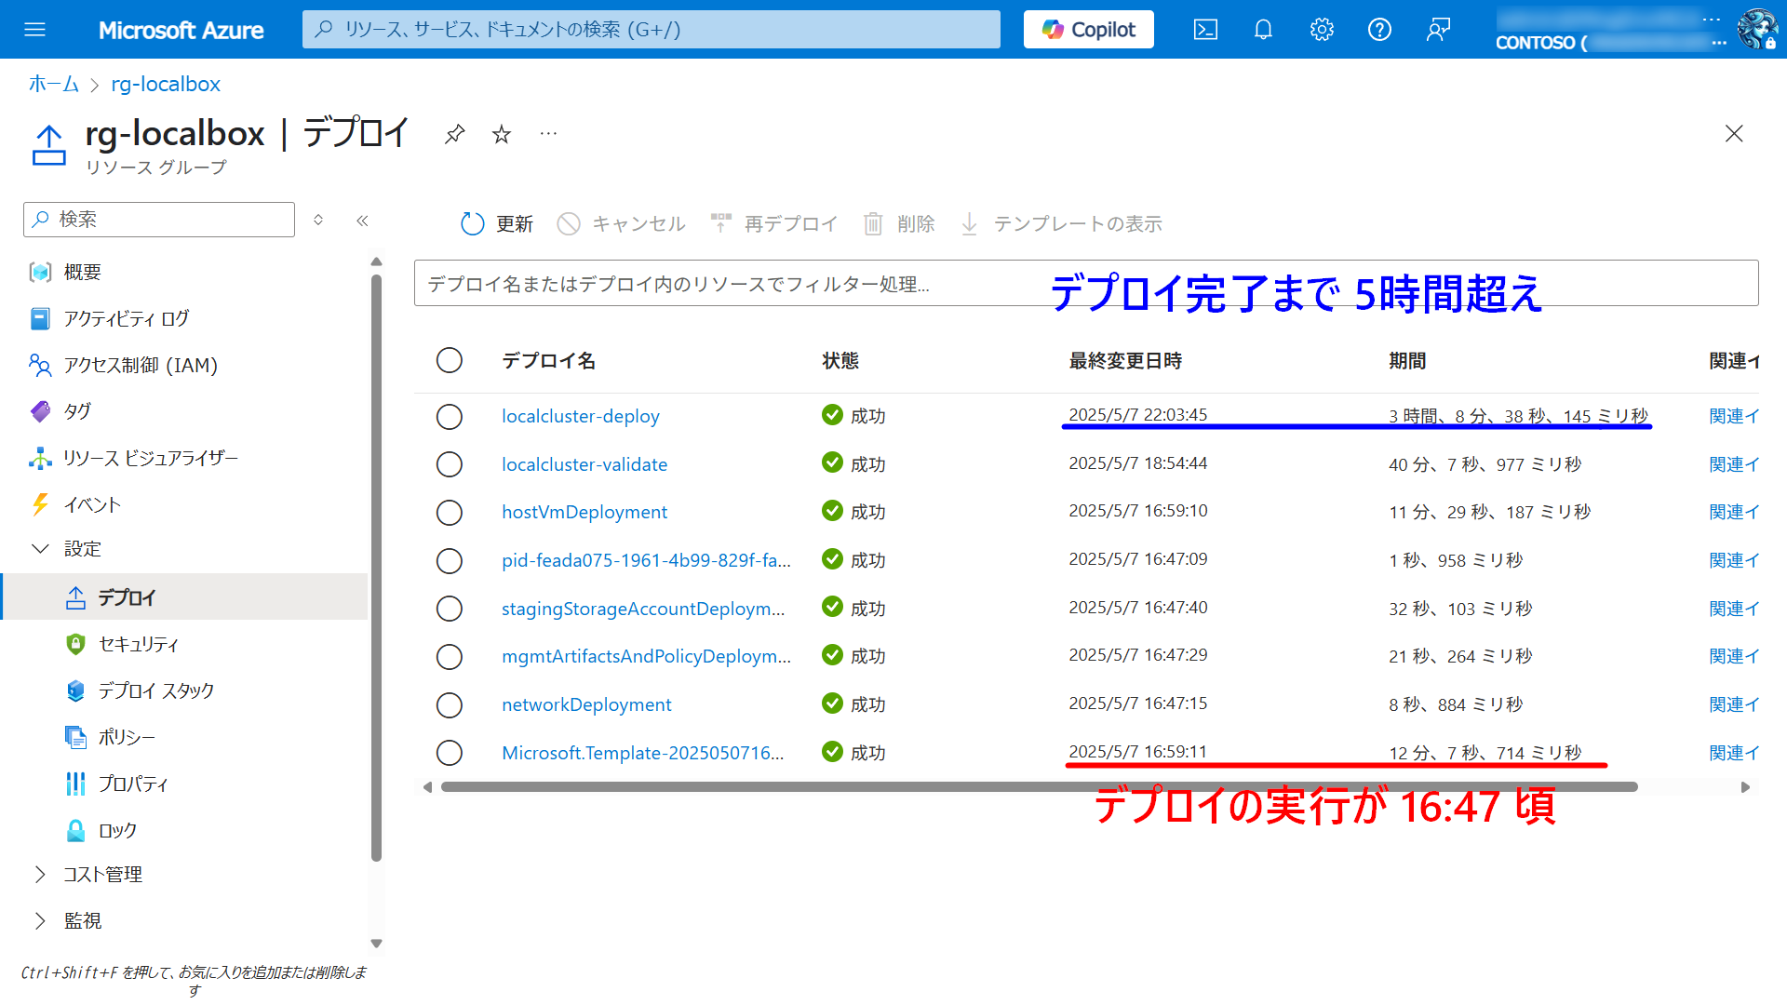Open the hamburger portal menu

pyautogui.click(x=35, y=29)
